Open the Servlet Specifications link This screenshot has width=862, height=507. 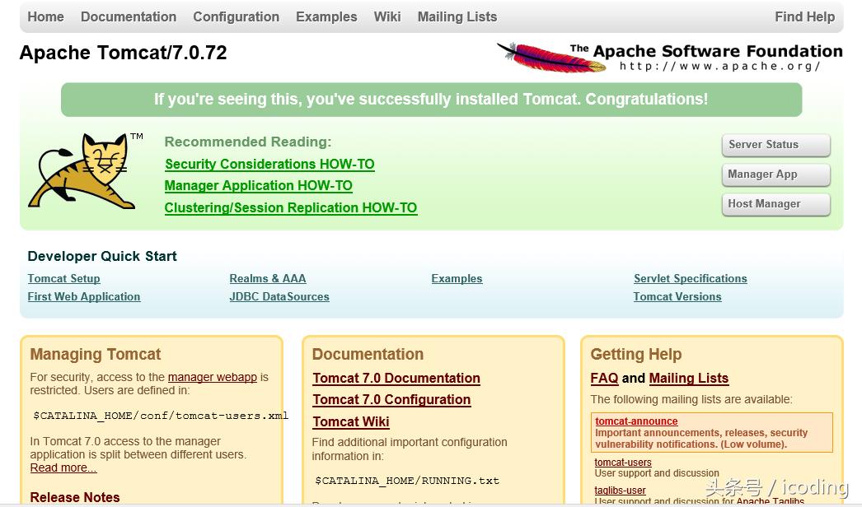coord(691,278)
